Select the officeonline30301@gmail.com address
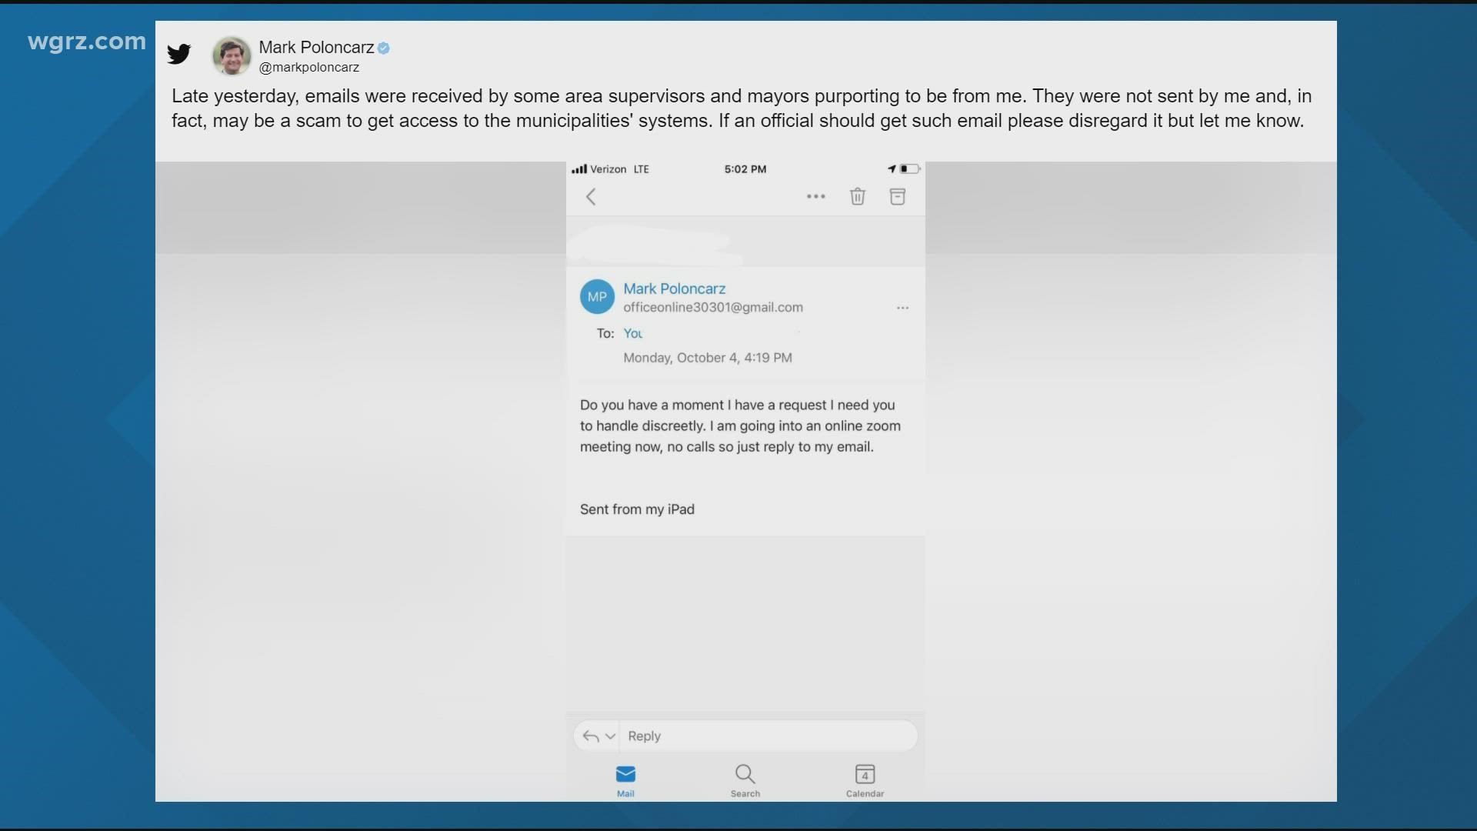 click(x=713, y=308)
